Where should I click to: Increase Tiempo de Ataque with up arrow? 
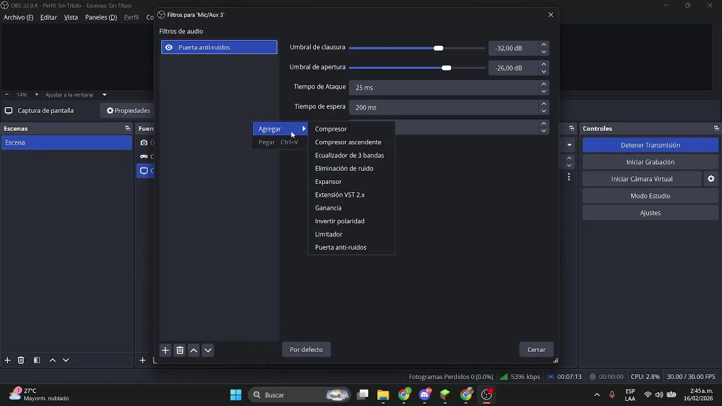(x=544, y=84)
